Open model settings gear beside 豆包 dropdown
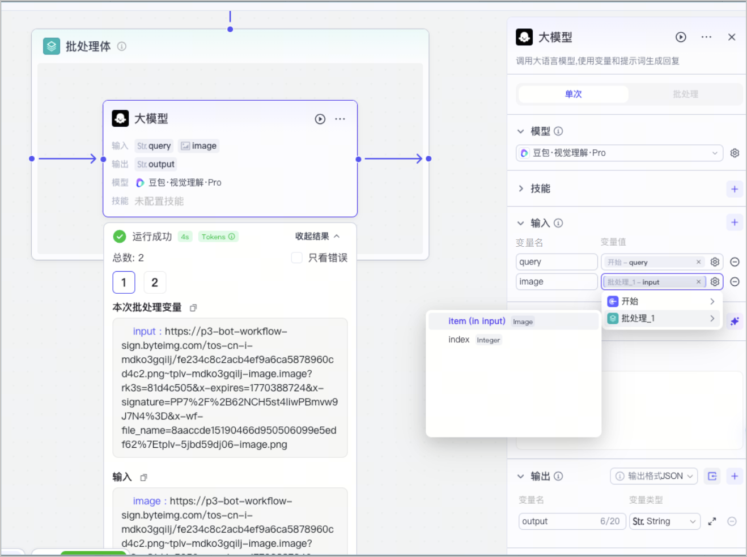The image size is (747, 557). (735, 153)
